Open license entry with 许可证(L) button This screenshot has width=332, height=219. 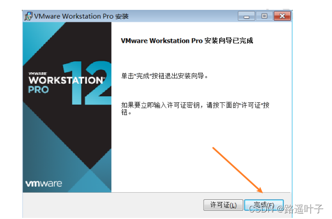223,205
